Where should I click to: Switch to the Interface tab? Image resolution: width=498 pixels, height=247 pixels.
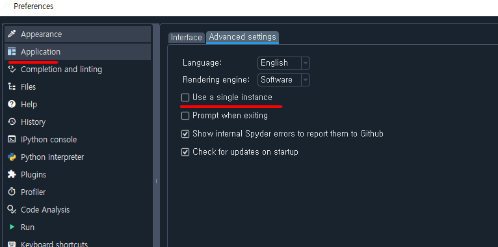pos(187,38)
